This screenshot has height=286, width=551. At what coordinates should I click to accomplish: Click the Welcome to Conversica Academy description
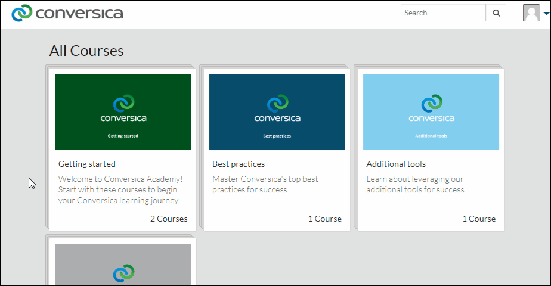click(120, 189)
